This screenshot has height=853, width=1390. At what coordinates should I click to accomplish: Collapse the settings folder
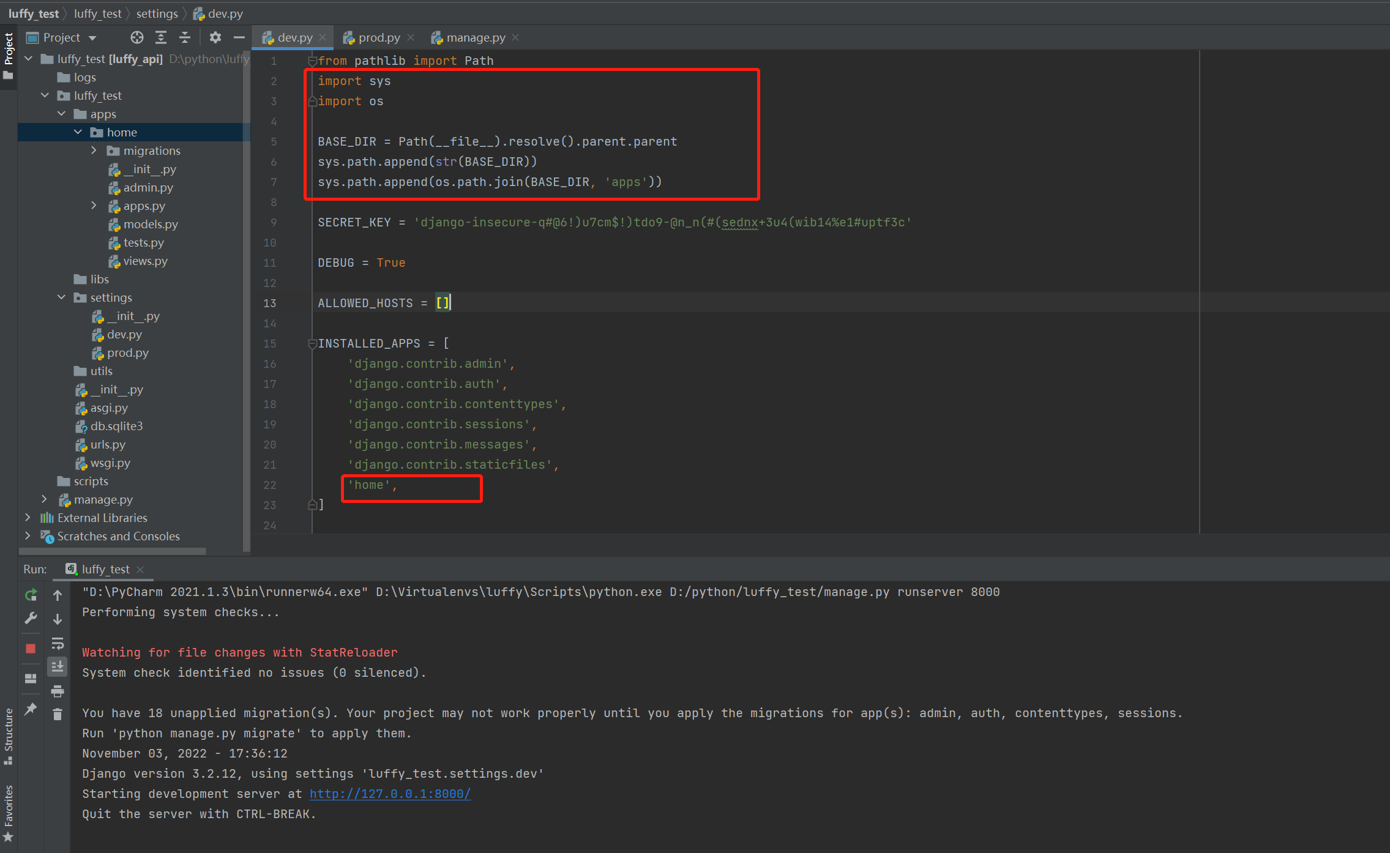(61, 297)
